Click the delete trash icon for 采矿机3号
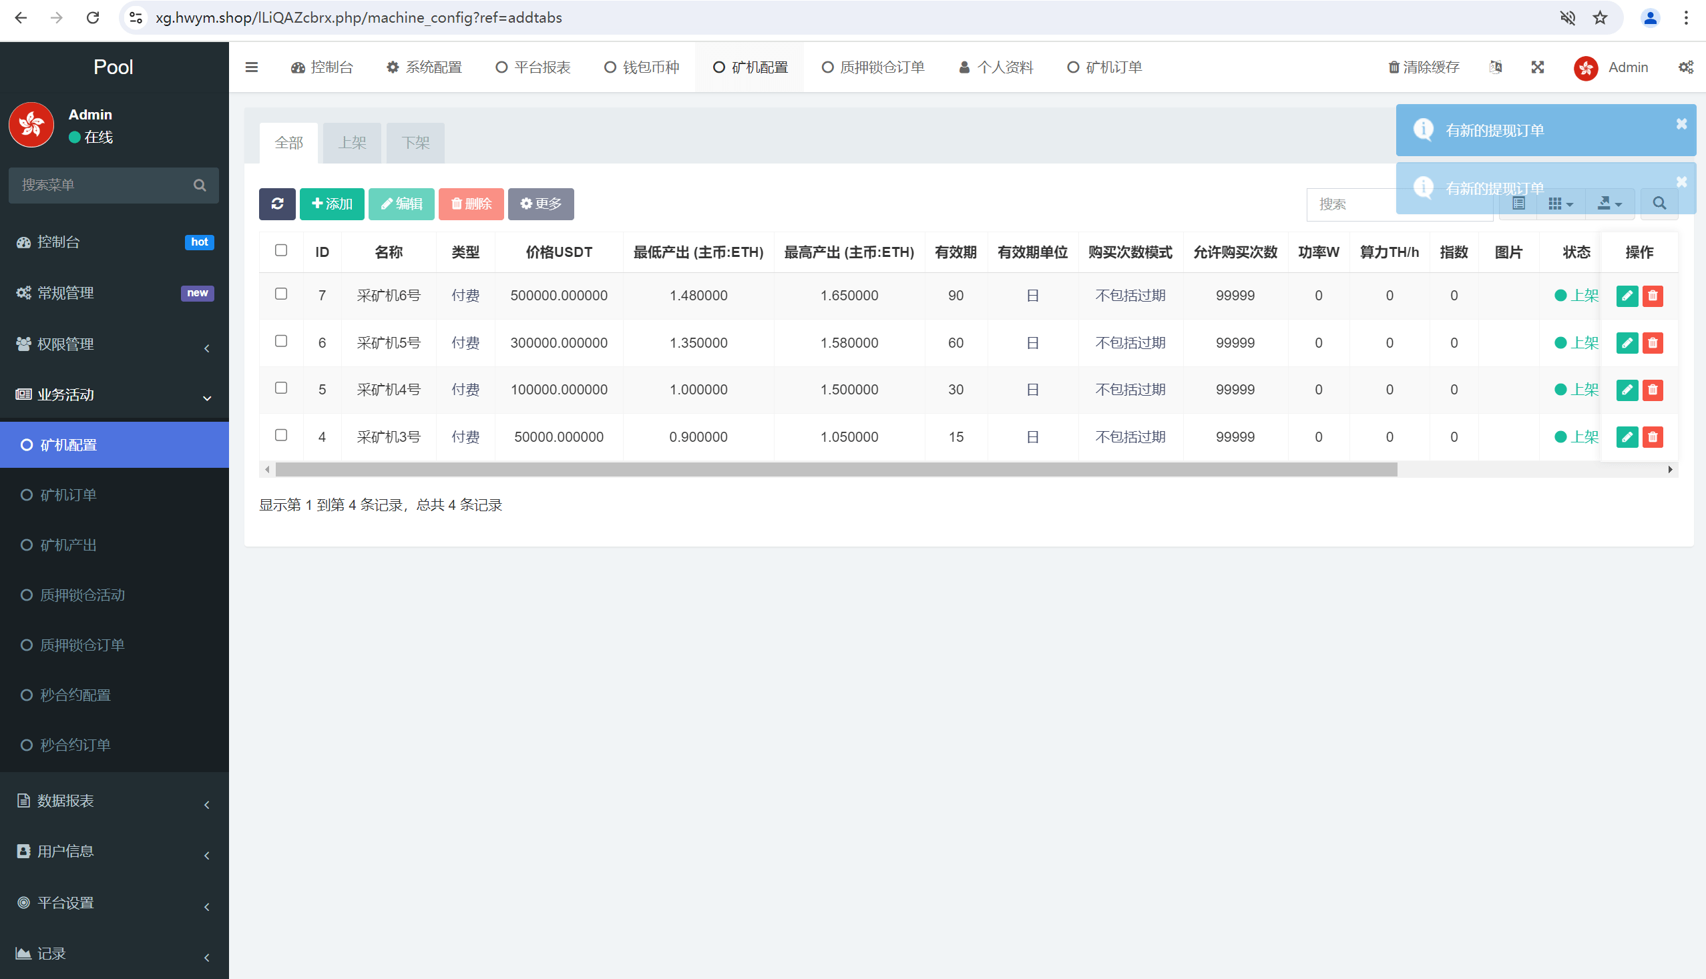 point(1653,437)
